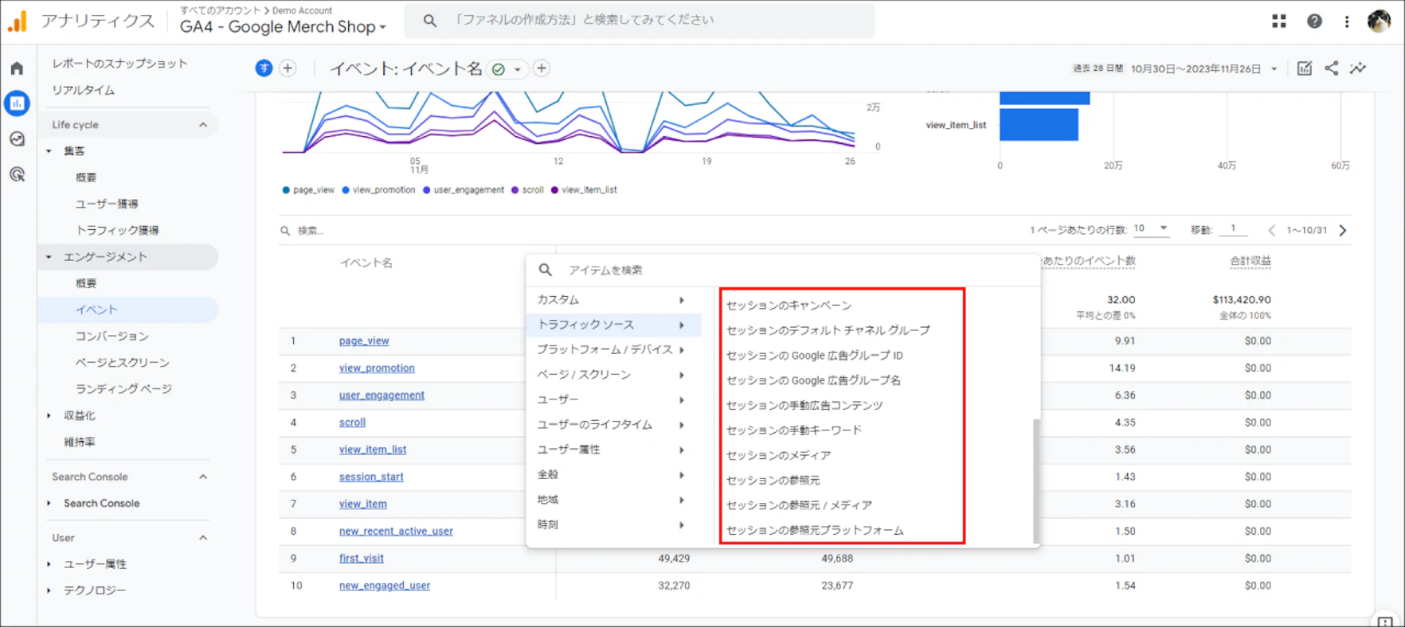Open the Help question mark icon
The width and height of the screenshot is (1405, 627).
[1314, 21]
